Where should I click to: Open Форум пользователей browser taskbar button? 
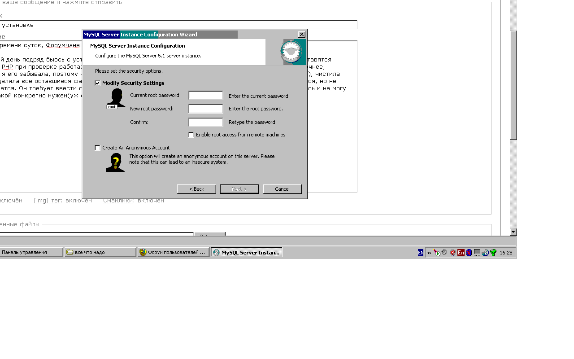pyautogui.click(x=174, y=252)
